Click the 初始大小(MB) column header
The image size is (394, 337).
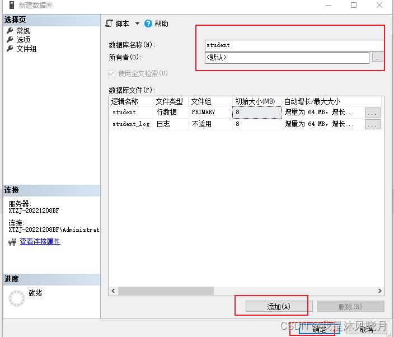coord(256,101)
